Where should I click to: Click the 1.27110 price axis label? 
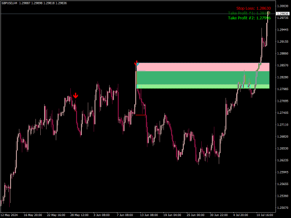click(283, 125)
